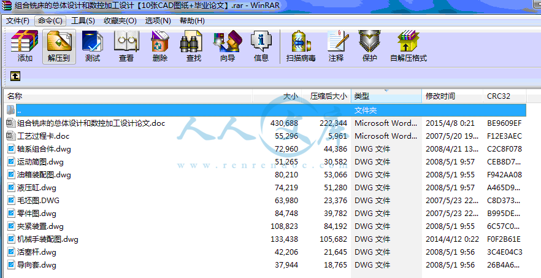The width and height of the screenshot is (541, 278).
Task: Select file 轴系组合件.dwg
Action: pyautogui.click(x=44, y=149)
